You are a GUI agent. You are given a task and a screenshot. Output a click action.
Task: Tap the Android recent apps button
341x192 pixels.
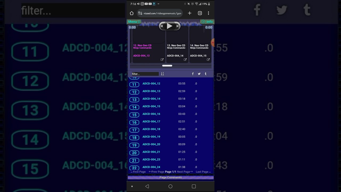pos(194,186)
